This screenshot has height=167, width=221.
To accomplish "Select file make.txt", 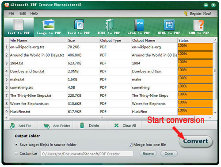I will click(17, 80).
